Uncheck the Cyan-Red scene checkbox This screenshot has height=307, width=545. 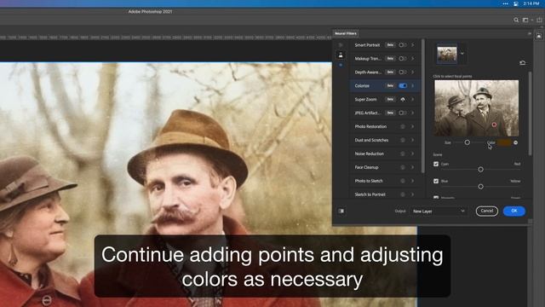tap(436, 164)
